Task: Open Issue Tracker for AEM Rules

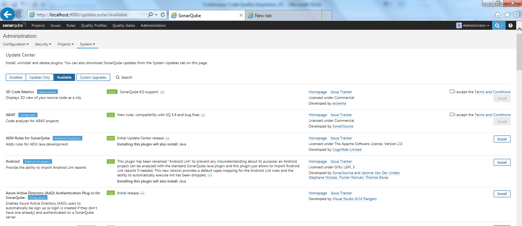Action: (341, 138)
